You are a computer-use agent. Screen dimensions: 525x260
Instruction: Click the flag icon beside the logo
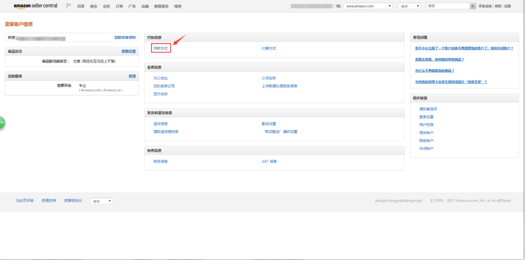click(x=69, y=6)
